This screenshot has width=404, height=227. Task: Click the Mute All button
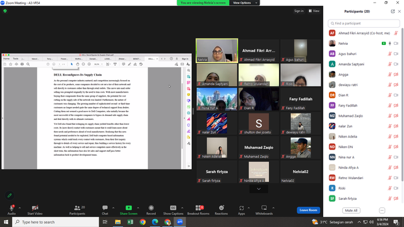pyautogui.click(x=351, y=210)
